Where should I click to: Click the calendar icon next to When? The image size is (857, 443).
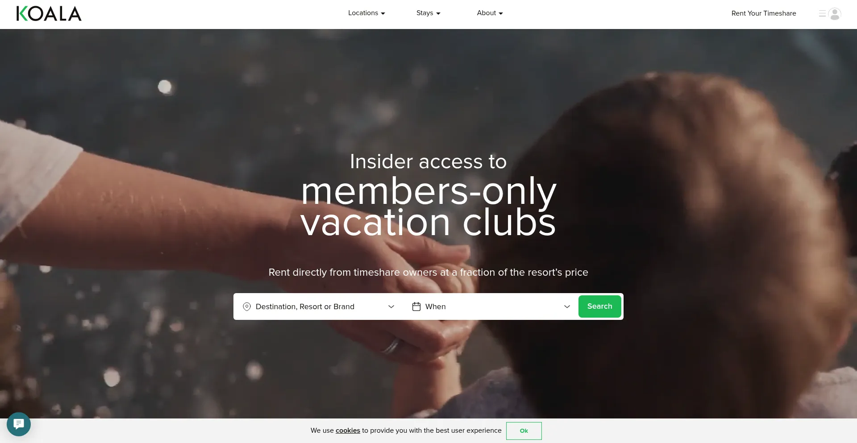(x=416, y=306)
